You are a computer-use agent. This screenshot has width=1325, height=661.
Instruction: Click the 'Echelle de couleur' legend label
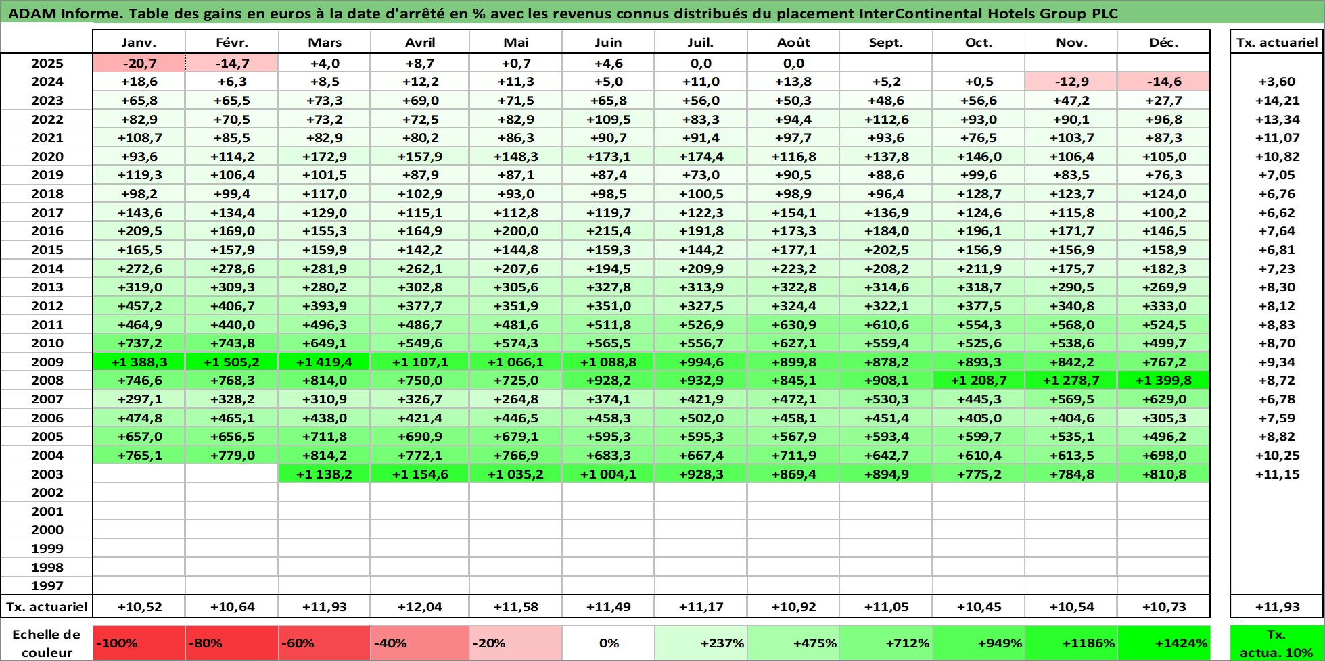(x=47, y=643)
